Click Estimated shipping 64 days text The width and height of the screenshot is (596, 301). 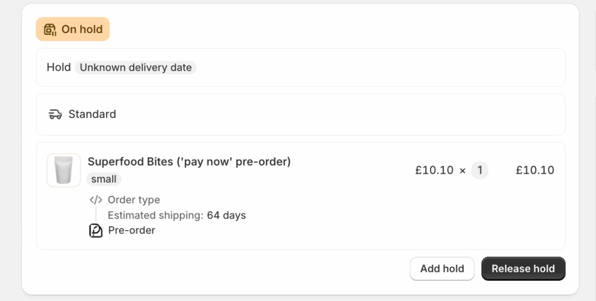pos(176,215)
